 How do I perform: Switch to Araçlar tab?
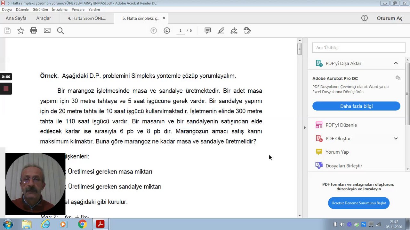44,18
